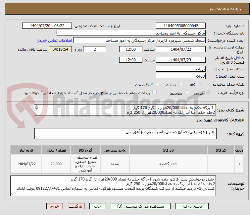Click the تاریخ و ساعت اعلان عمومی field
This screenshot has width=250, height=215.
tap(47, 26)
